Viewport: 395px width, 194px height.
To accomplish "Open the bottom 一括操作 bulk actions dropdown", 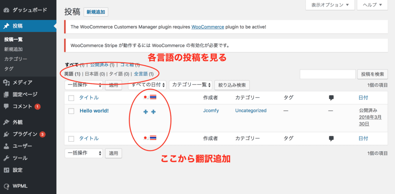I will click(84, 153).
